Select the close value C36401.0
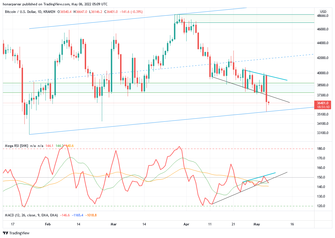Screen dimensions: 335x238 coord(111,12)
